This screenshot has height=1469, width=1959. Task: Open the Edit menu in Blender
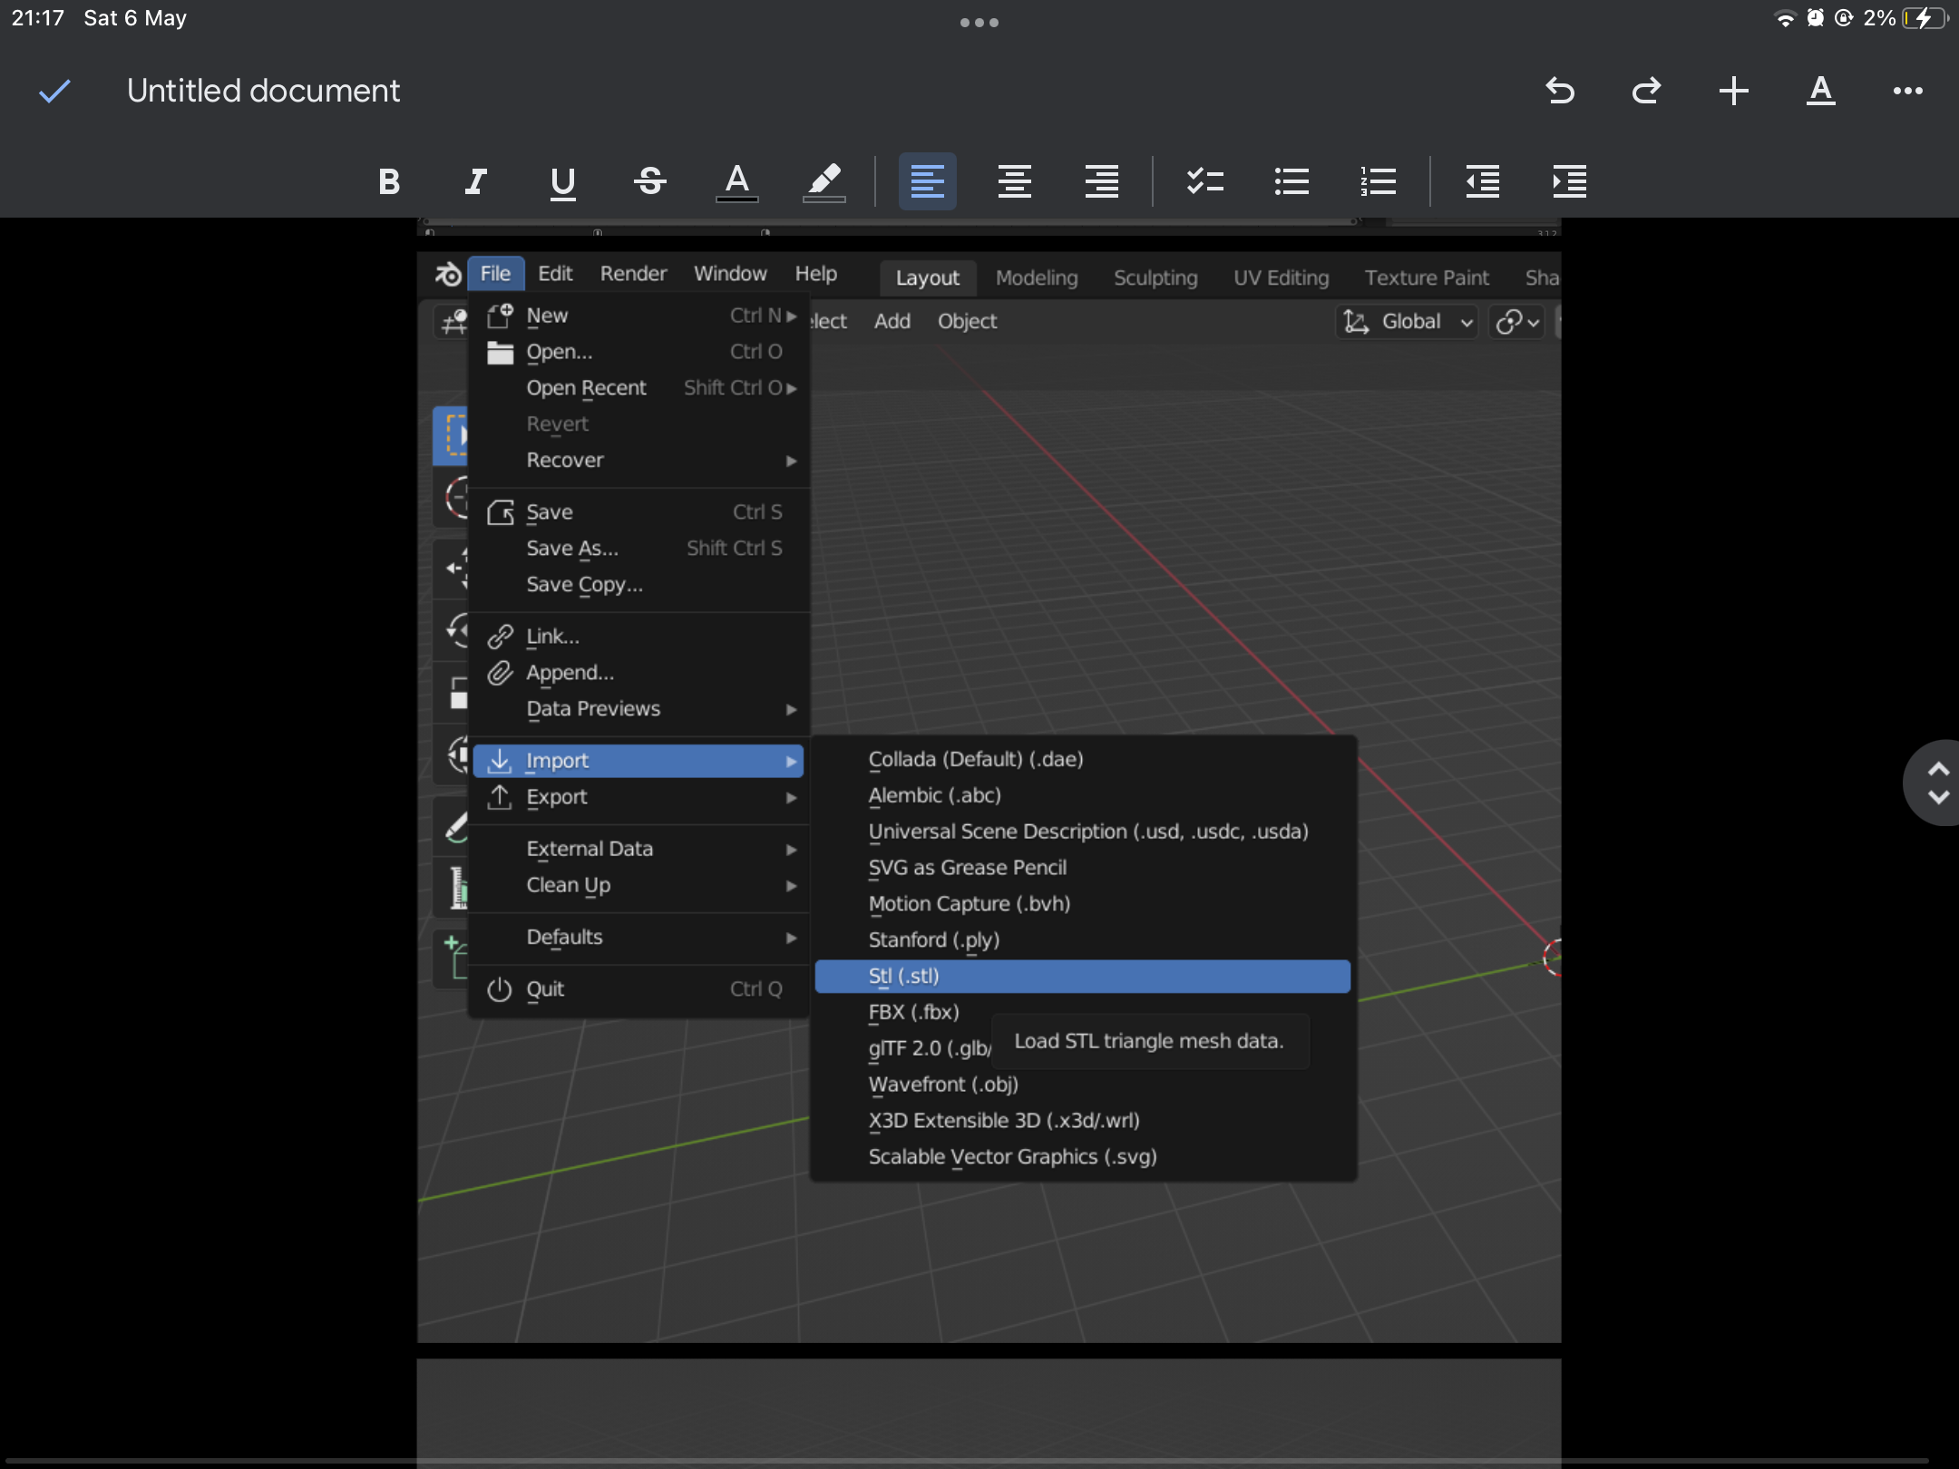[x=555, y=274]
